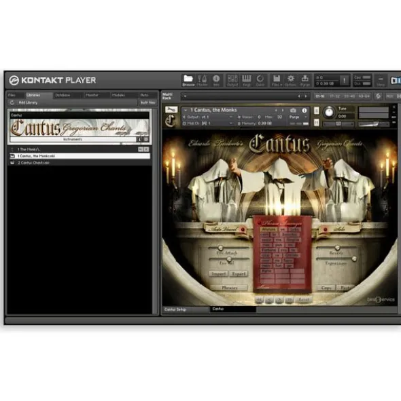Click the instrument wrench edit icon

(171, 110)
